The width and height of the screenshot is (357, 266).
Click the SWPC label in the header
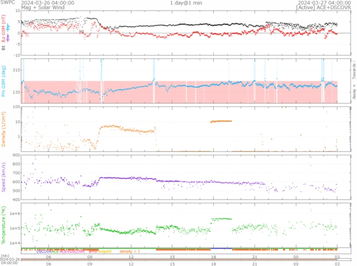[7, 3]
